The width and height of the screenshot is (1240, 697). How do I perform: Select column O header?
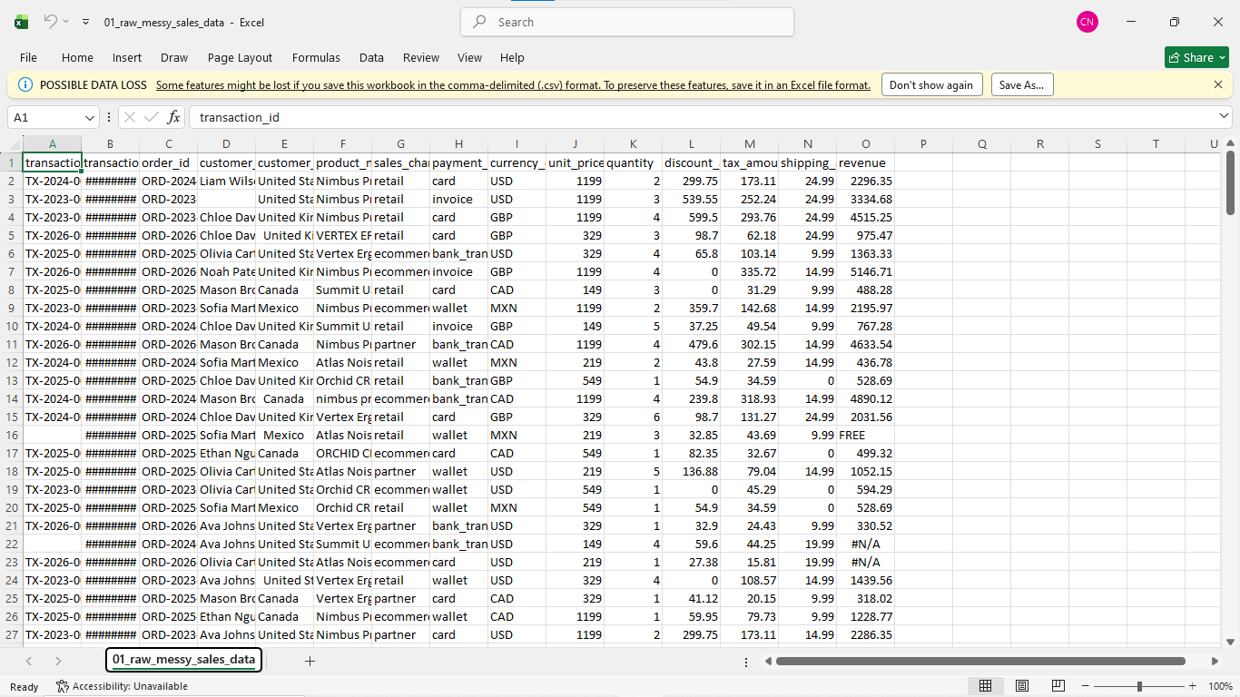click(866, 144)
